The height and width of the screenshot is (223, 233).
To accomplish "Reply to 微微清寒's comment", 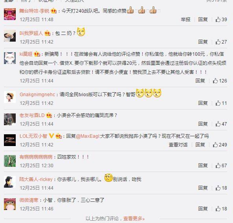I will pyautogui.click(x=203, y=209).
